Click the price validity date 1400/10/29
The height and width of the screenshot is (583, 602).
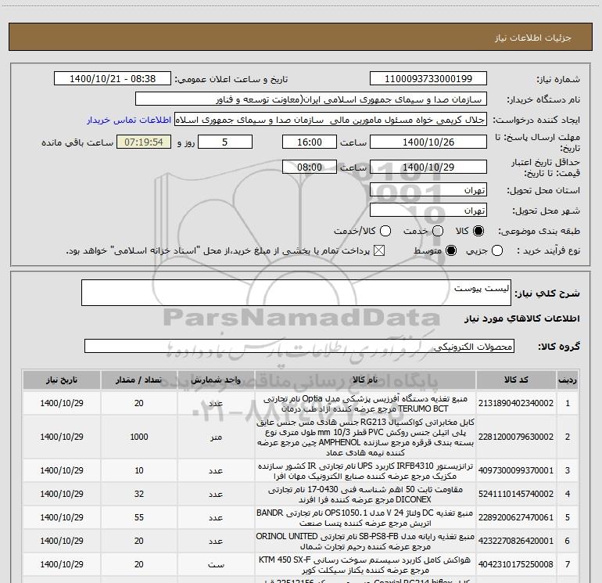click(428, 167)
